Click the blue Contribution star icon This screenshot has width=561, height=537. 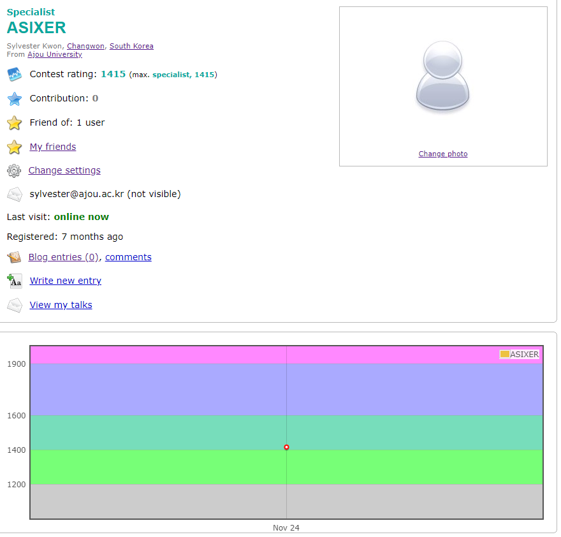coord(14,99)
